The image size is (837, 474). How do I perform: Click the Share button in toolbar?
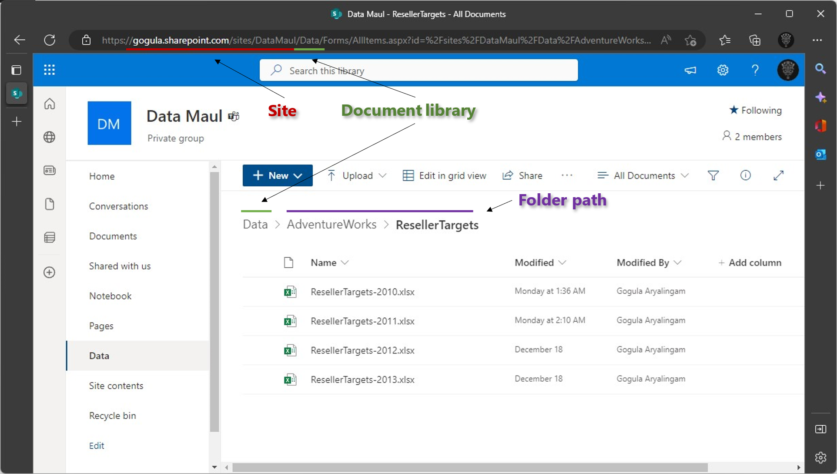[x=522, y=175]
